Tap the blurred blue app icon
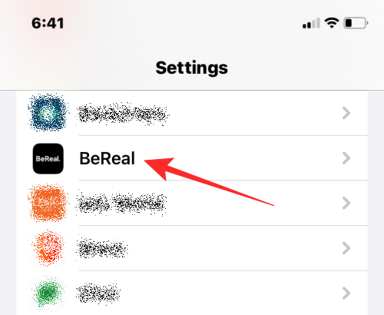 click(x=48, y=112)
